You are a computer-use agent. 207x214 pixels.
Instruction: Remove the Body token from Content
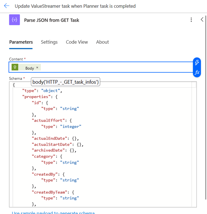pos(37,67)
